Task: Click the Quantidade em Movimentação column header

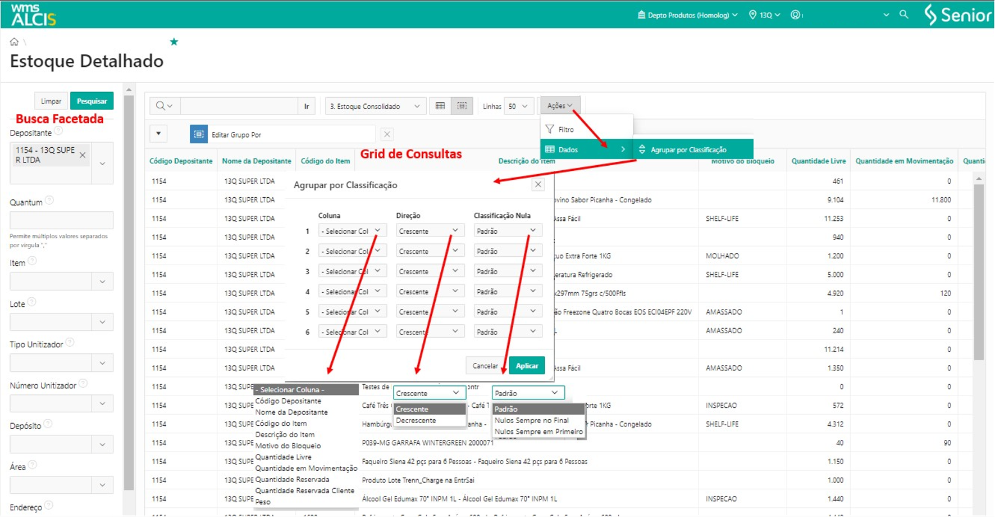Action: (904, 161)
